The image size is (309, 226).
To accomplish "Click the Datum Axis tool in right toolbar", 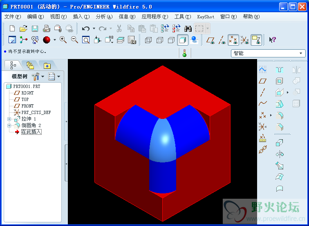I will click(x=263, y=92).
